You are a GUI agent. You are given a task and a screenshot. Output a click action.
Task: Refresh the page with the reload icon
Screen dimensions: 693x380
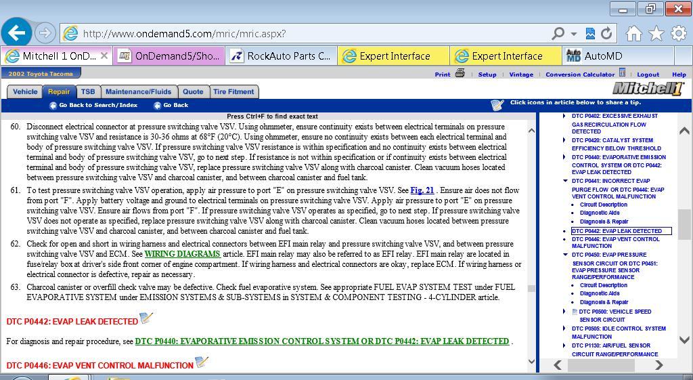(x=606, y=33)
